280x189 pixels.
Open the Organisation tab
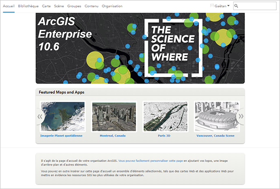[x=112, y=6]
